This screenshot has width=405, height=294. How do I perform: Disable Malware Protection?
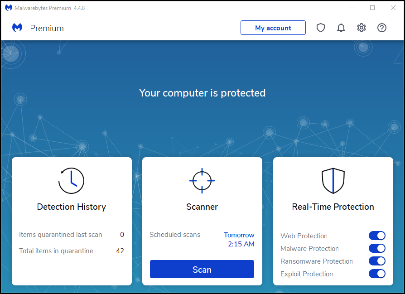click(377, 248)
